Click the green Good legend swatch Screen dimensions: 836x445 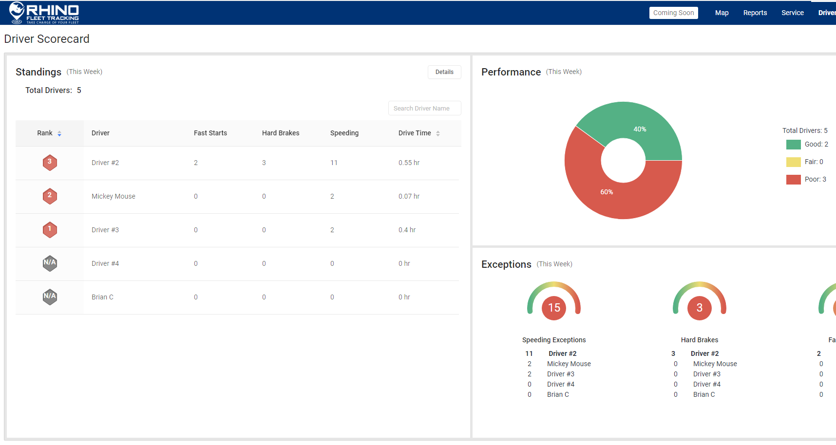[793, 145]
